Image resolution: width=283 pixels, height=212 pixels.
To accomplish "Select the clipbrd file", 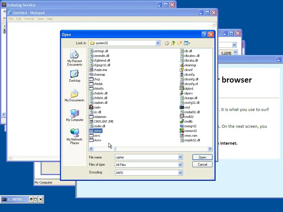I will (187, 89).
